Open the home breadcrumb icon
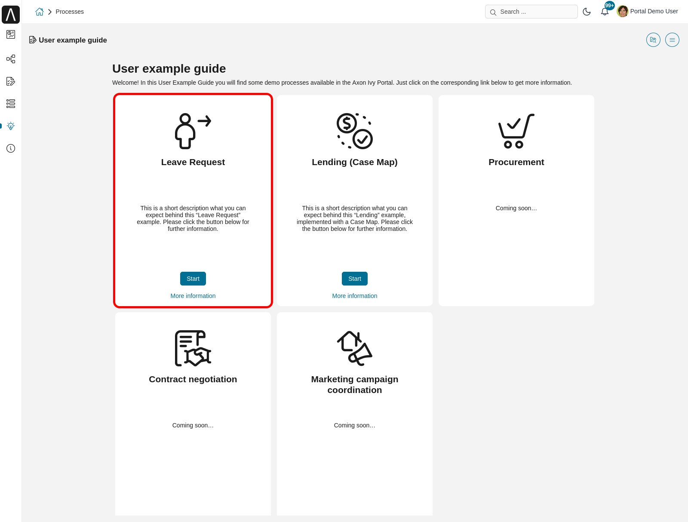Image resolution: width=688 pixels, height=522 pixels. pos(39,12)
